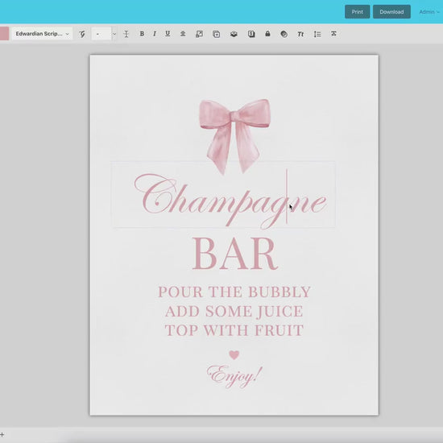This screenshot has width=443, height=443.
Task: Open the line spacing icon
Action: tap(317, 34)
